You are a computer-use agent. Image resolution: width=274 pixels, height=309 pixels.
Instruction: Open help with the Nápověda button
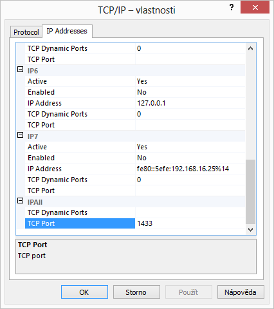pyautogui.click(x=241, y=292)
